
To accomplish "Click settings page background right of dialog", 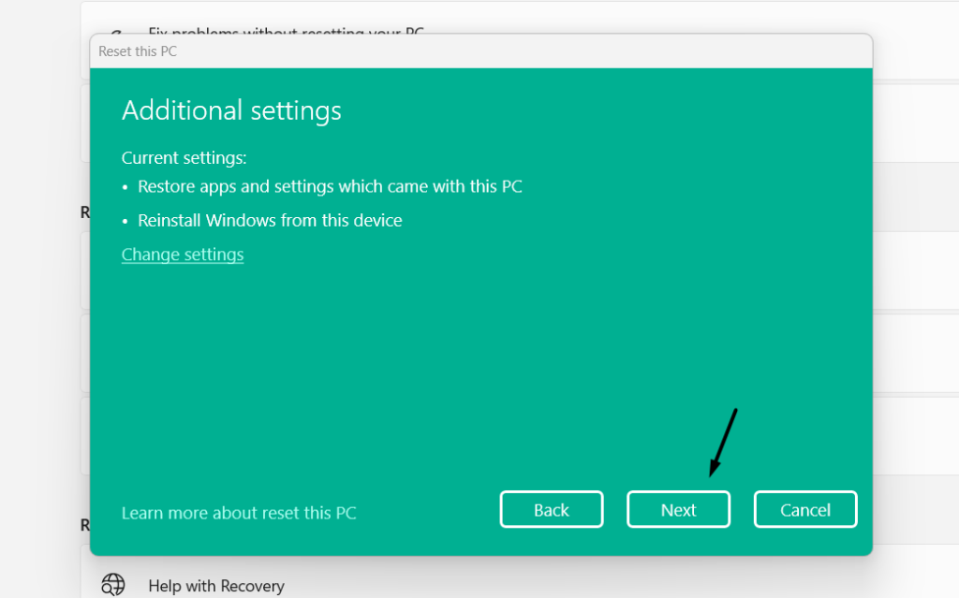I will coord(916,281).
